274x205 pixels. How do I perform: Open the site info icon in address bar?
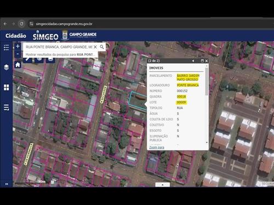(31, 24)
